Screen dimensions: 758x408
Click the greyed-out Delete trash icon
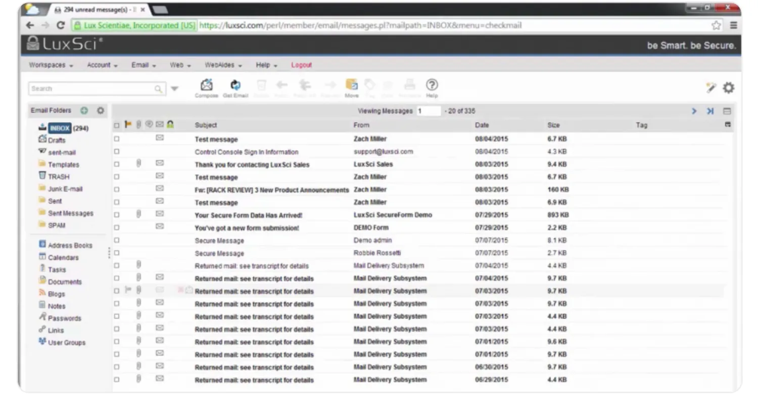(261, 85)
